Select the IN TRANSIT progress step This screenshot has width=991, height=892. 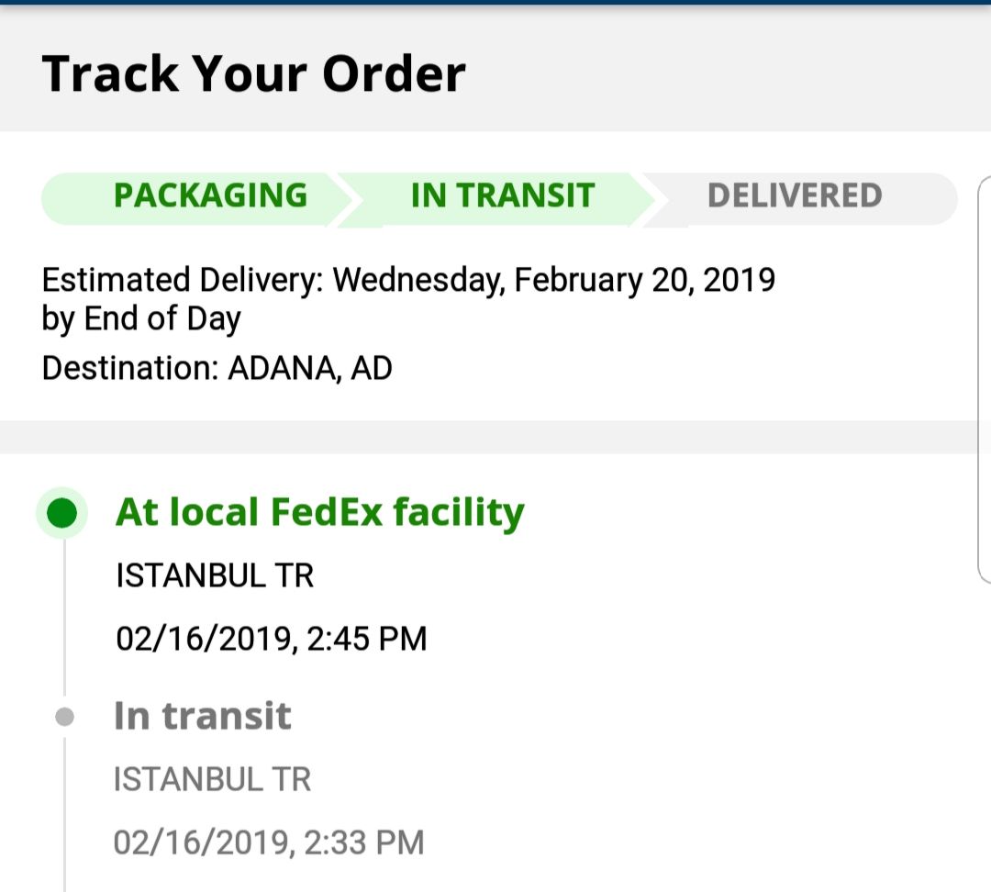(x=503, y=196)
